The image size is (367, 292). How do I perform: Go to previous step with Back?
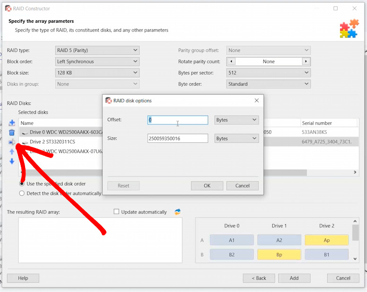pos(259,278)
